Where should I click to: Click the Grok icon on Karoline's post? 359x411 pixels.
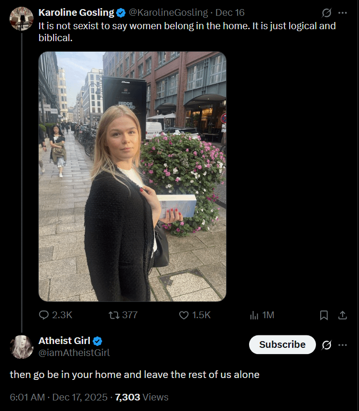(x=327, y=13)
